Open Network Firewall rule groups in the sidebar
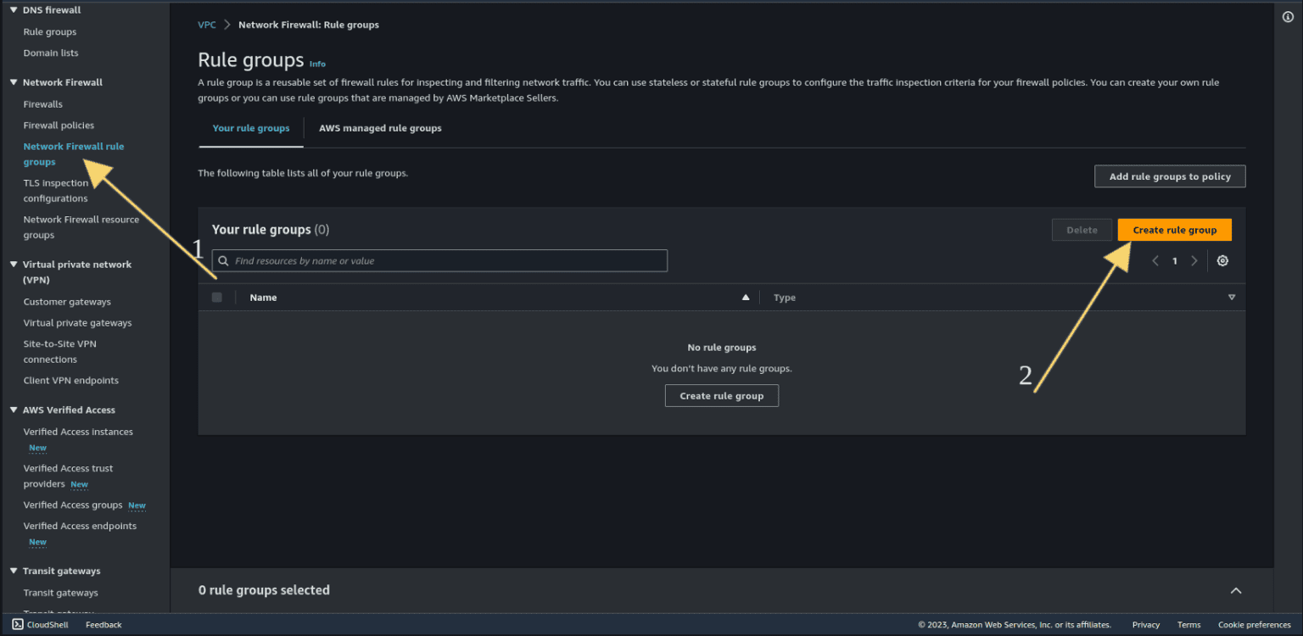This screenshot has height=636, width=1303. click(x=73, y=153)
